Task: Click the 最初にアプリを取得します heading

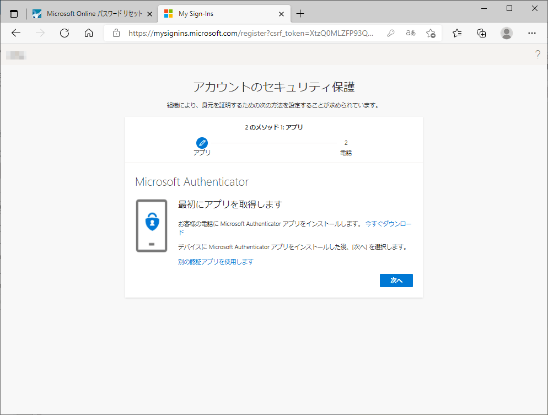Action: coord(230,204)
